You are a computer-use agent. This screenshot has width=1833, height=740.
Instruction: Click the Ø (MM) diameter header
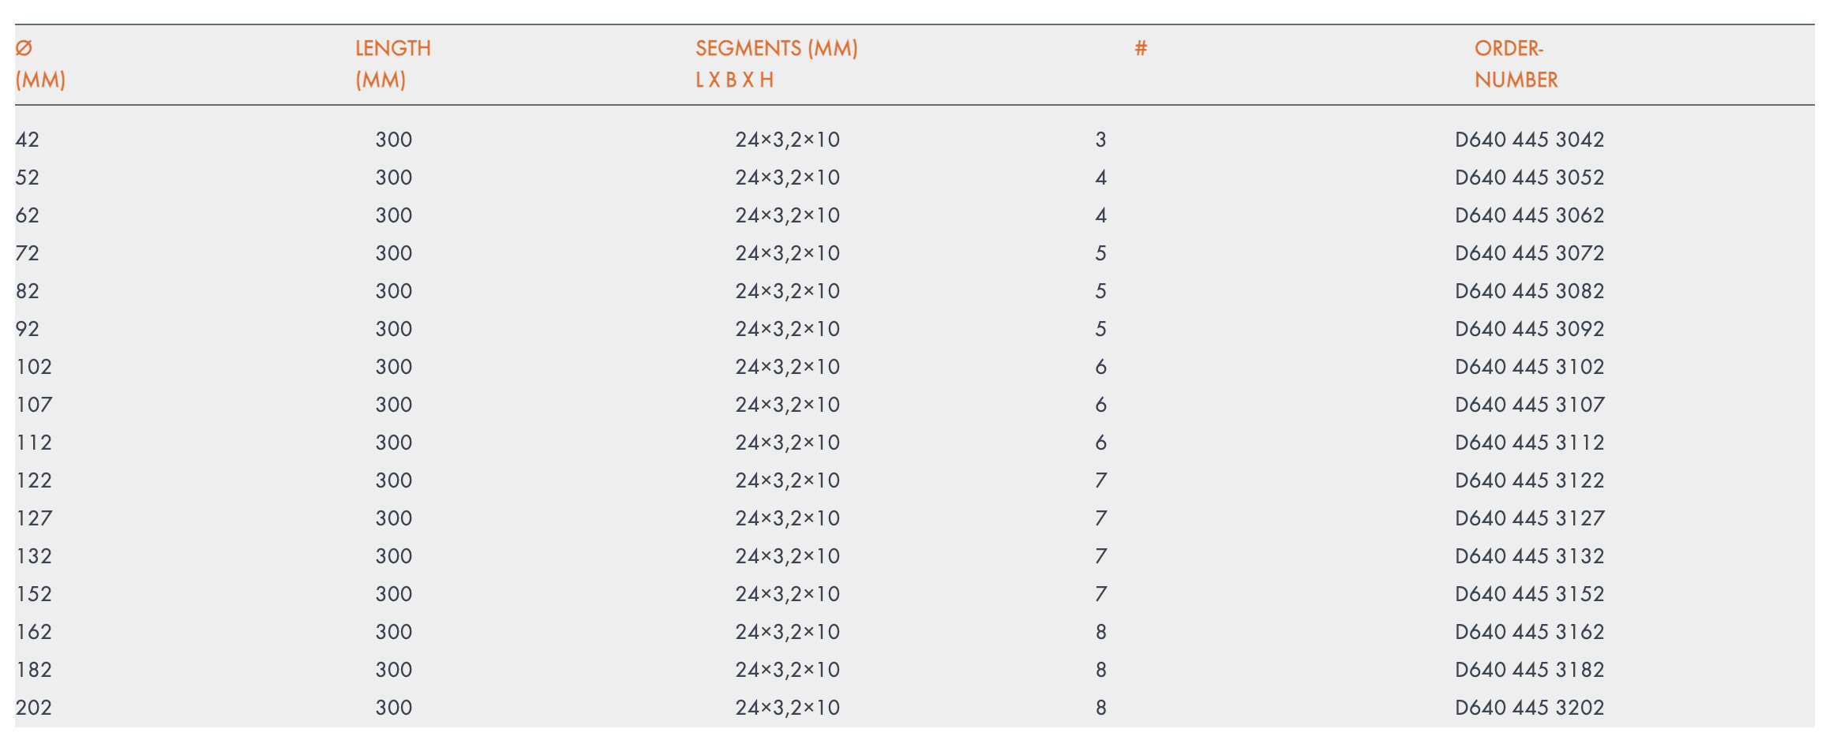pos(39,64)
